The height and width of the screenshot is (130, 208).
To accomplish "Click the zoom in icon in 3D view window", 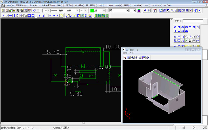I will [x=132, y=58].
